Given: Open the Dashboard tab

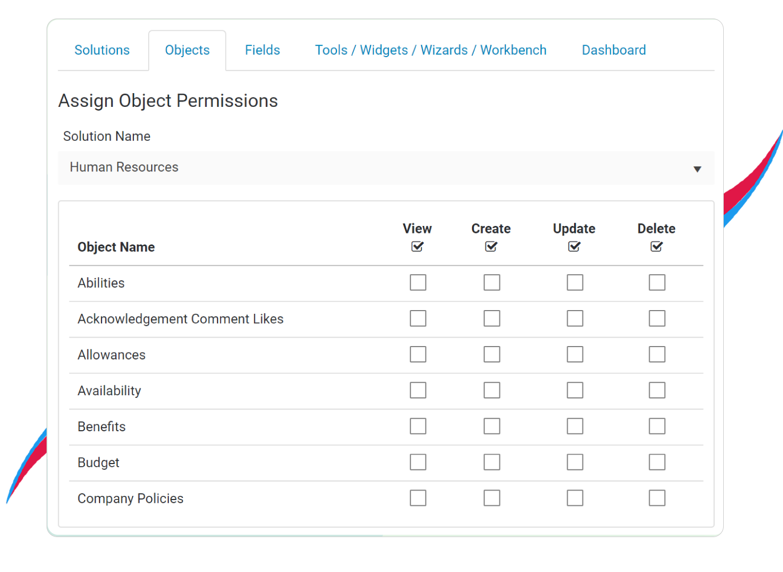Looking at the screenshot, I should [613, 50].
